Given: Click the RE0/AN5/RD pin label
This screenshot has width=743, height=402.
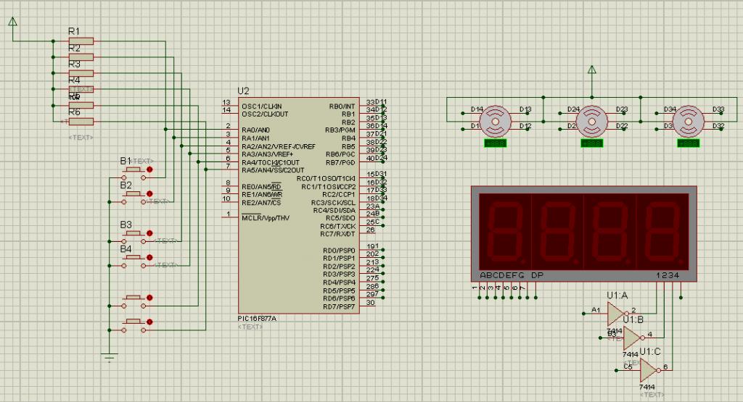Looking at the screenshot, I should click(261, 186).
